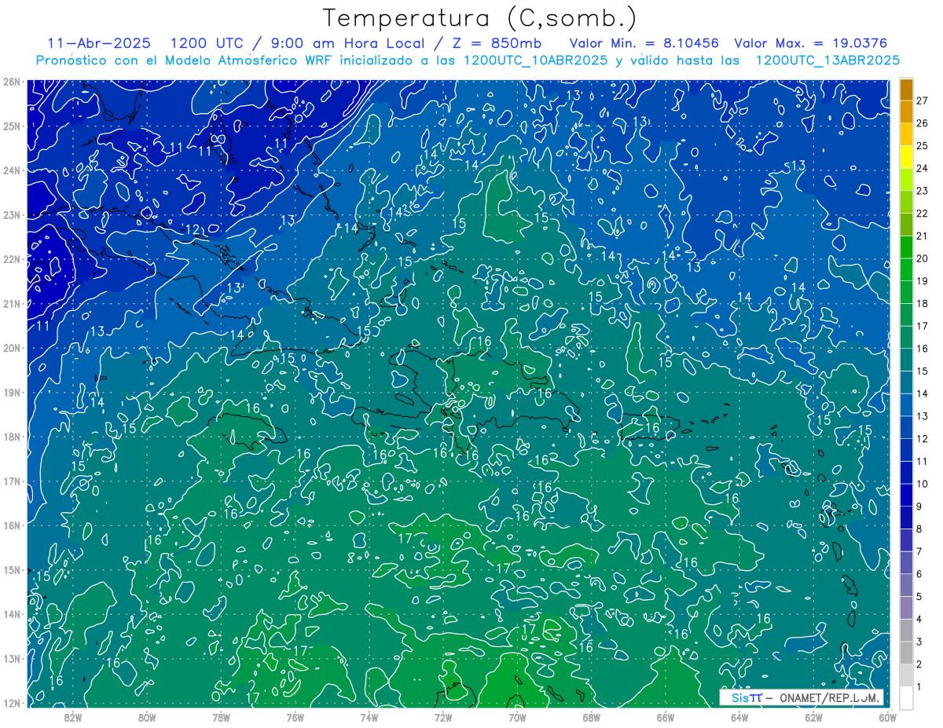Click the '64W' longitude axis label
This screenshot has height=728, width=943.
[739, 716]
